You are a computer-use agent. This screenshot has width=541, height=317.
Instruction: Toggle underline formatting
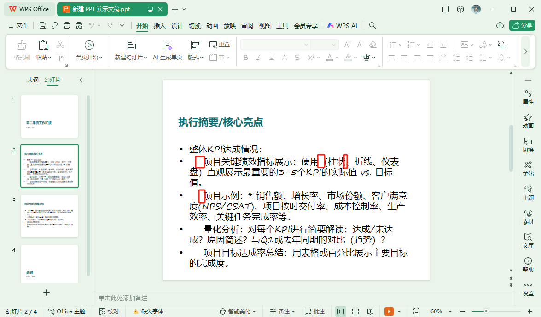click(272, 57)
